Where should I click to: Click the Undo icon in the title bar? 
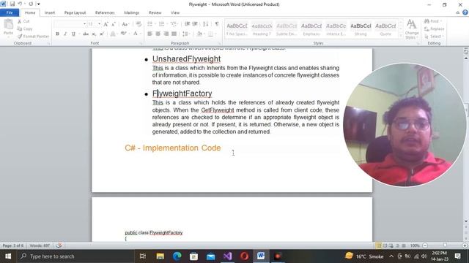20,4
